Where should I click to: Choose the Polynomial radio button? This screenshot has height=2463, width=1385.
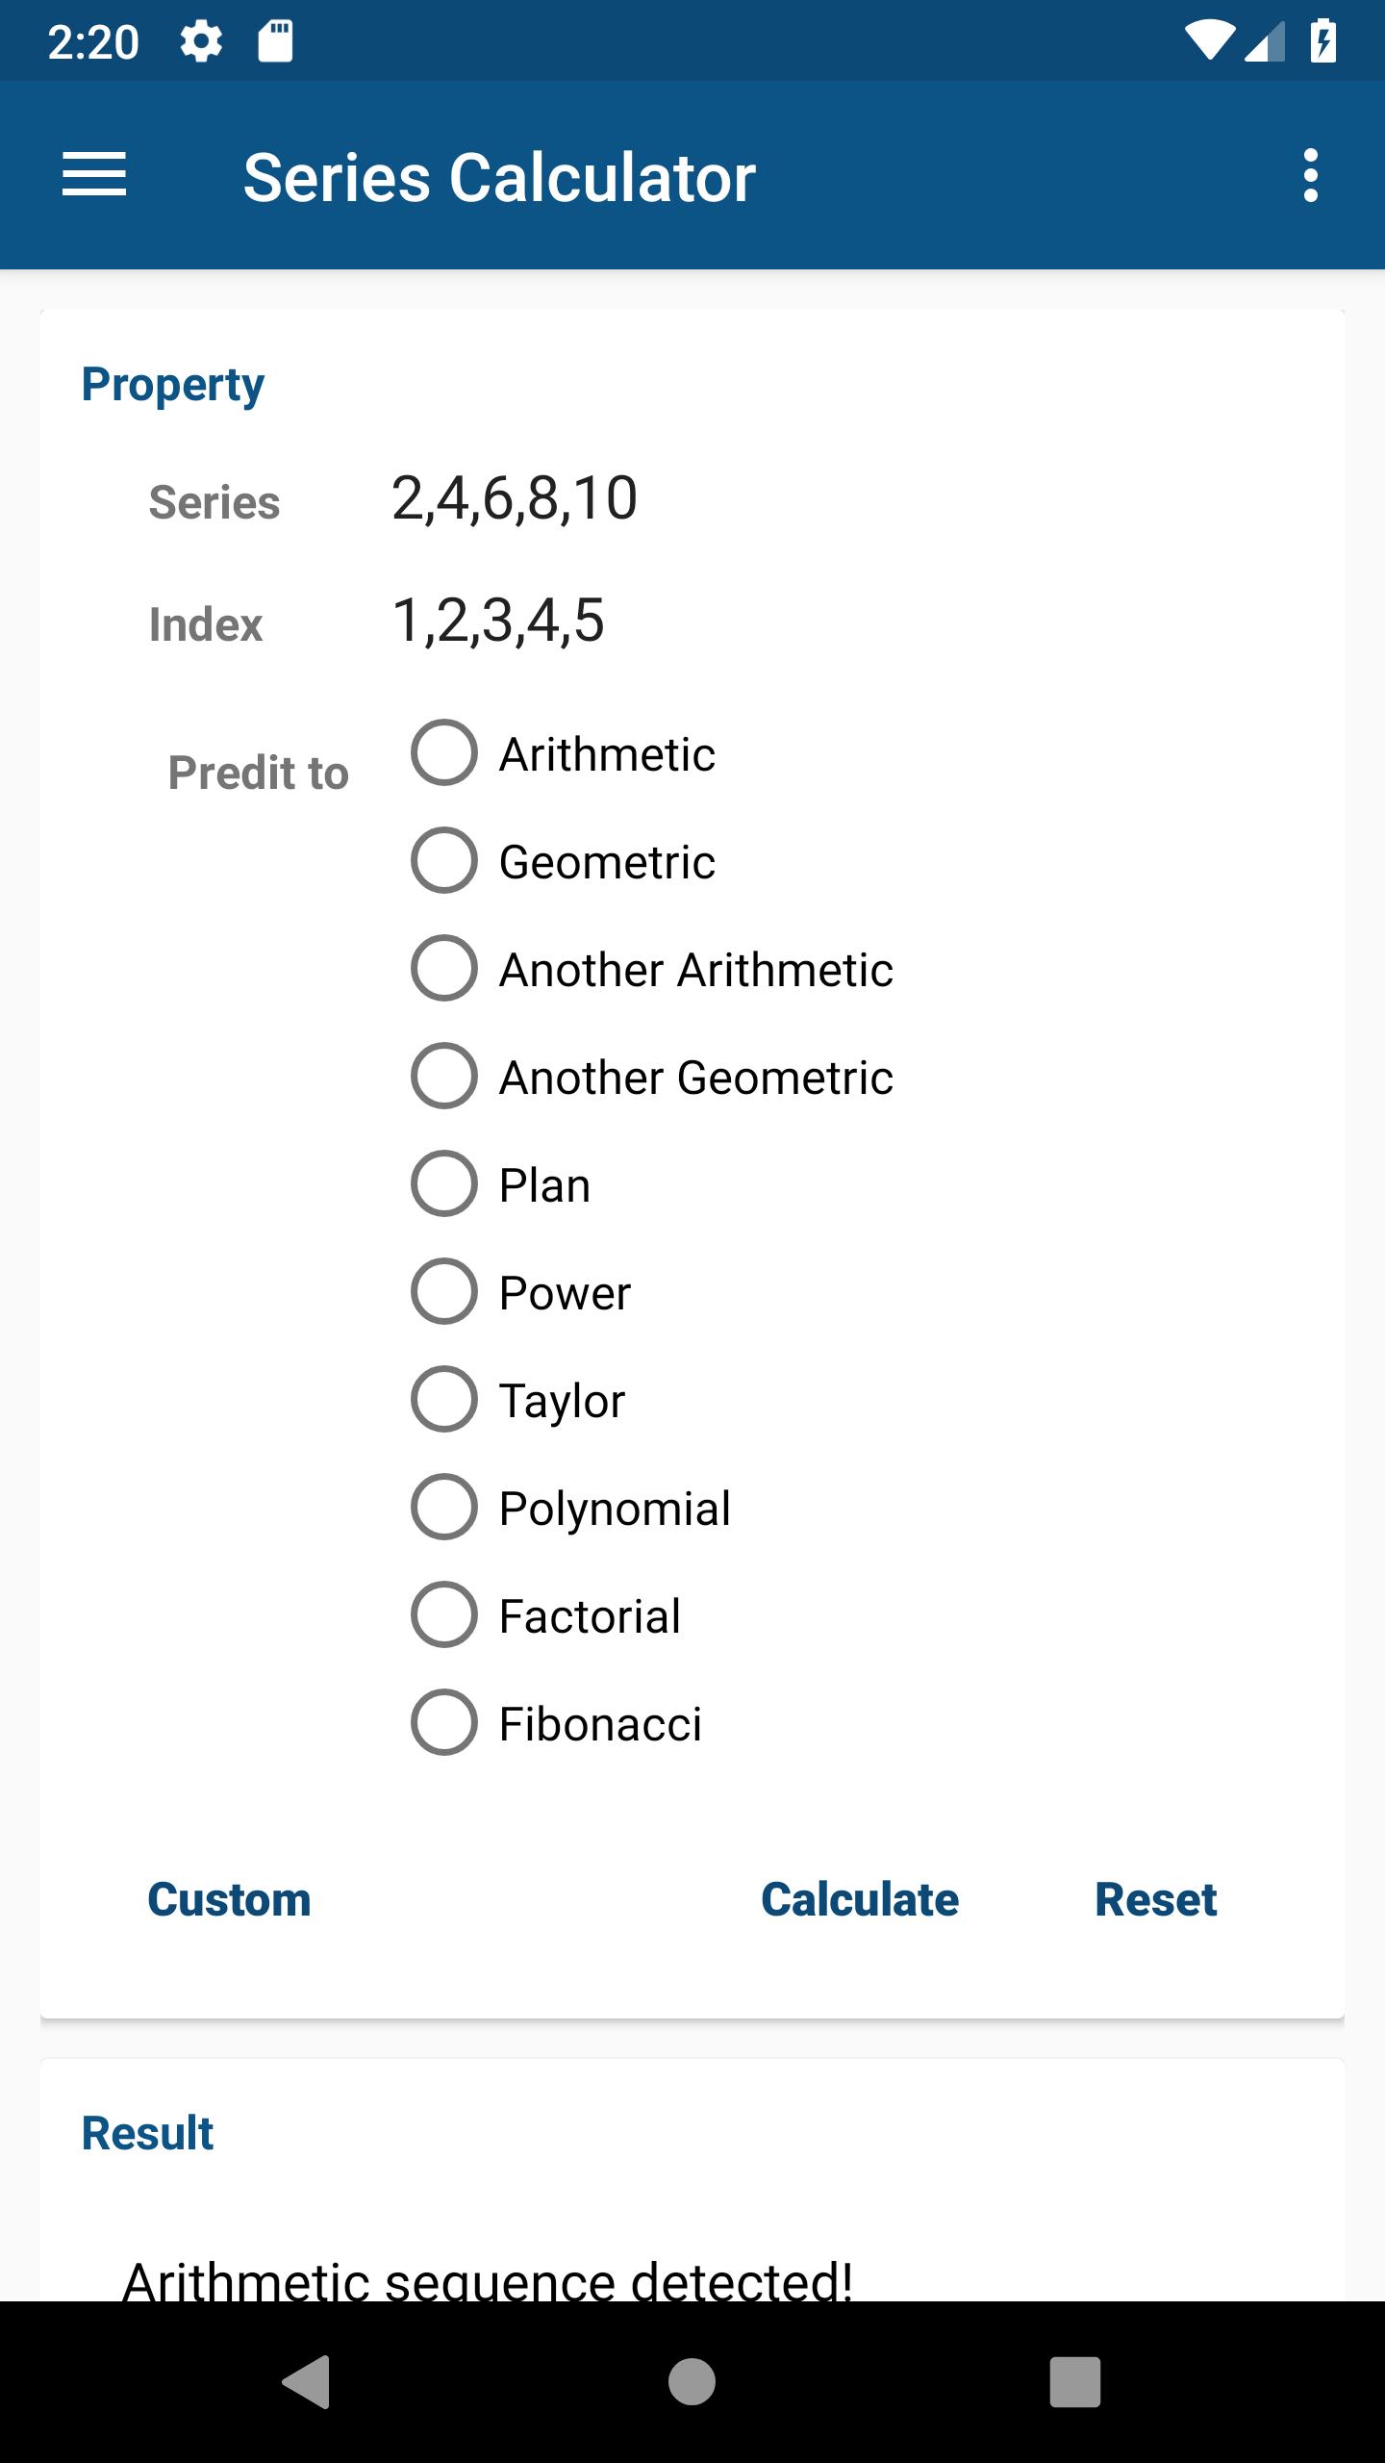coord(571,1508)
